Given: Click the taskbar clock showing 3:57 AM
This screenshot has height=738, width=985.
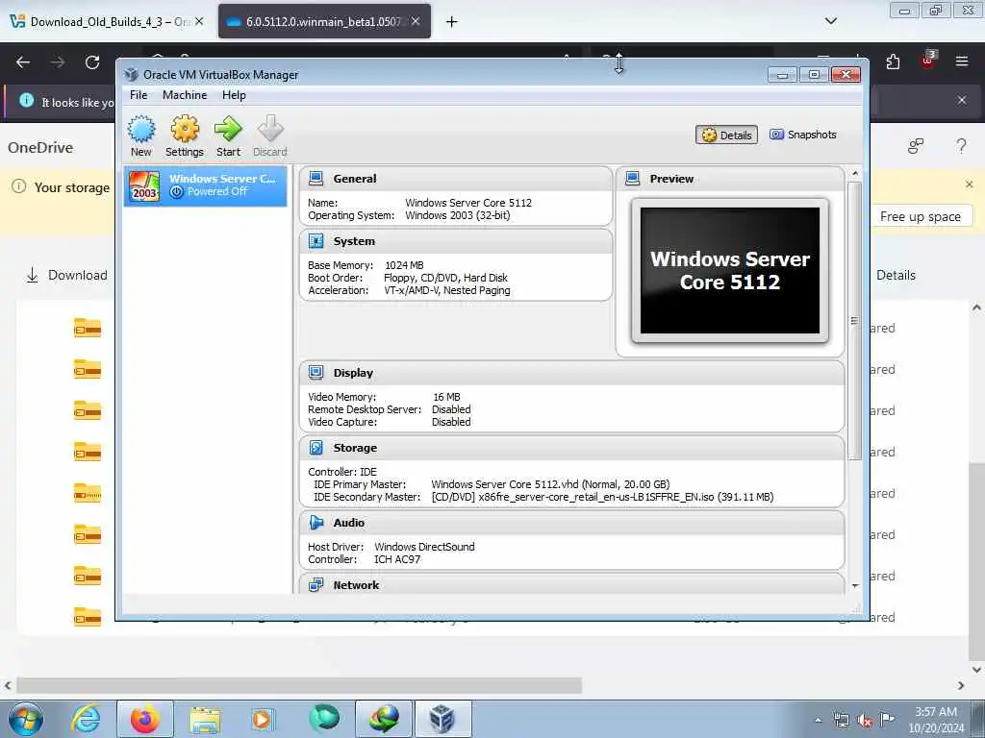Looking at the screenshot, I should [x=936, y=720].
